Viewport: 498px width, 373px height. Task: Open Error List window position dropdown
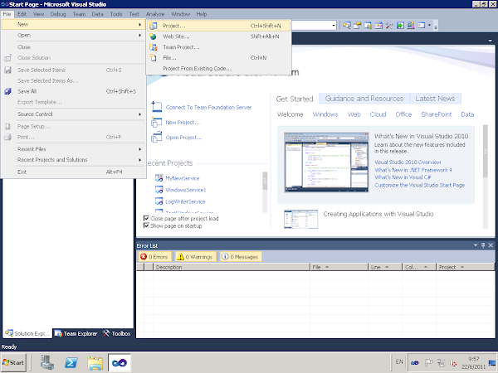point(476,245)
